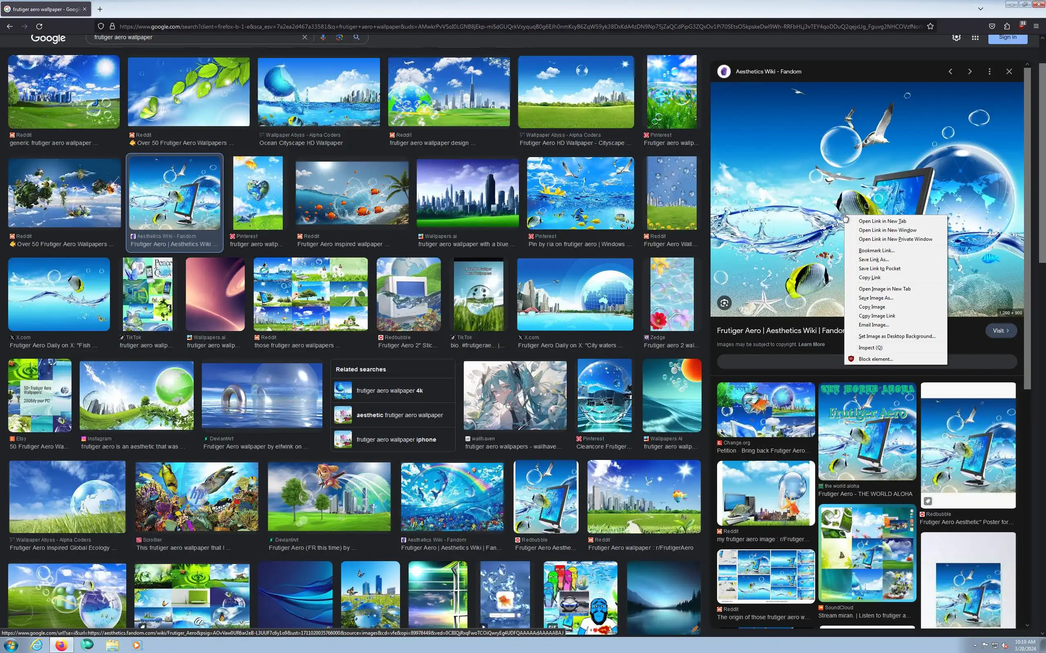Click the search magnifier icon in the search bar
This screenshot has width=1046, height=653.
point(356,38)
